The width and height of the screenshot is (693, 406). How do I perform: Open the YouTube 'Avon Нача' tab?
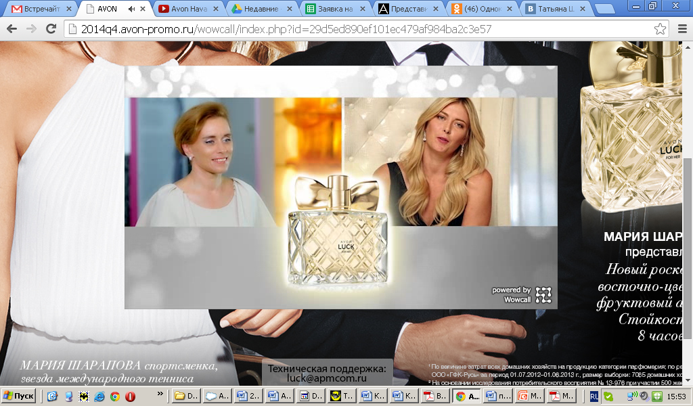[x=189, y=9]
